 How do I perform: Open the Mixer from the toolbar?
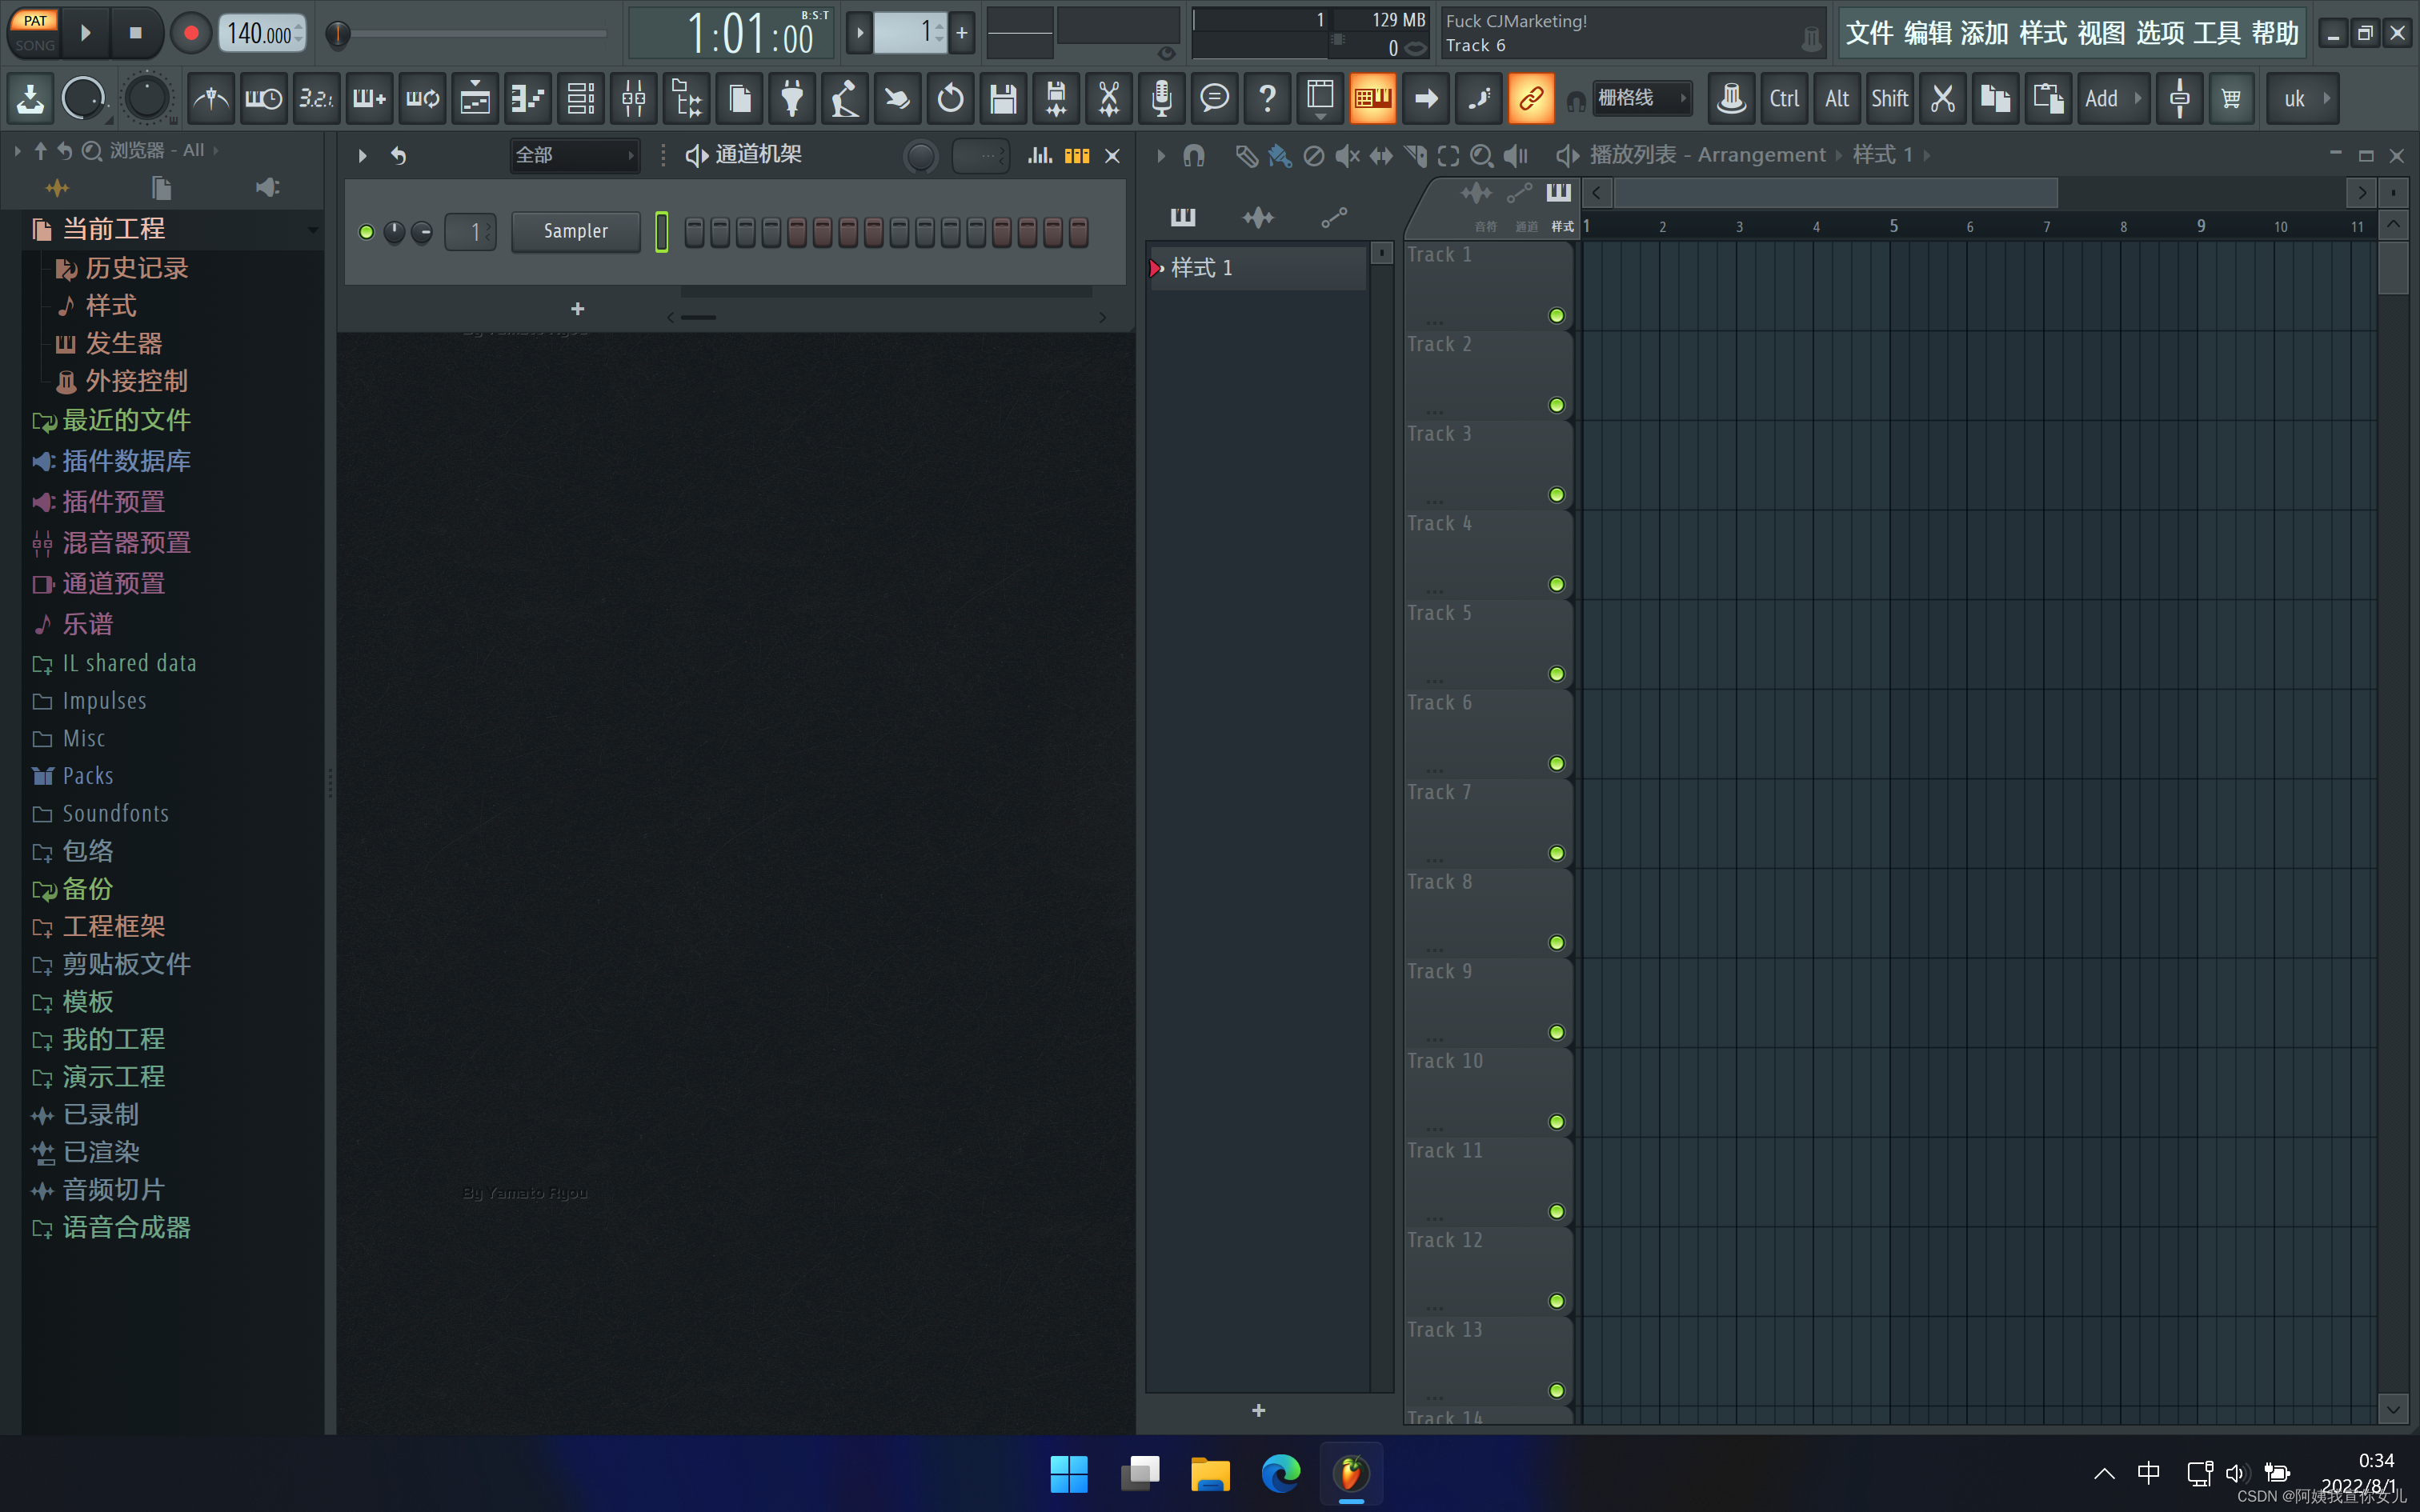(634, 99)
